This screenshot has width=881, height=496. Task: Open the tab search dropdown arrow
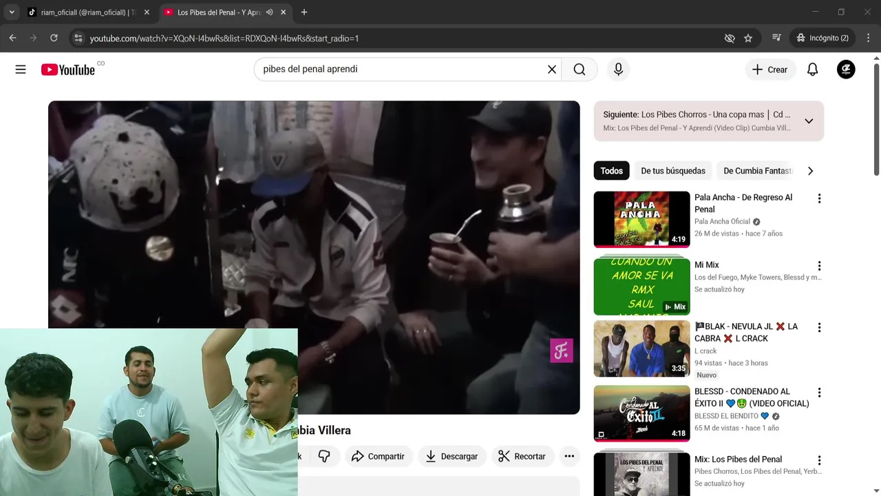12,12
